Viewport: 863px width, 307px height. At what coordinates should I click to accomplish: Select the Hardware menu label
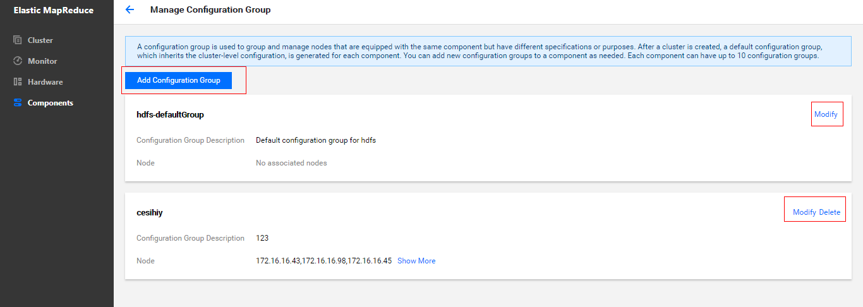[45, 82]
